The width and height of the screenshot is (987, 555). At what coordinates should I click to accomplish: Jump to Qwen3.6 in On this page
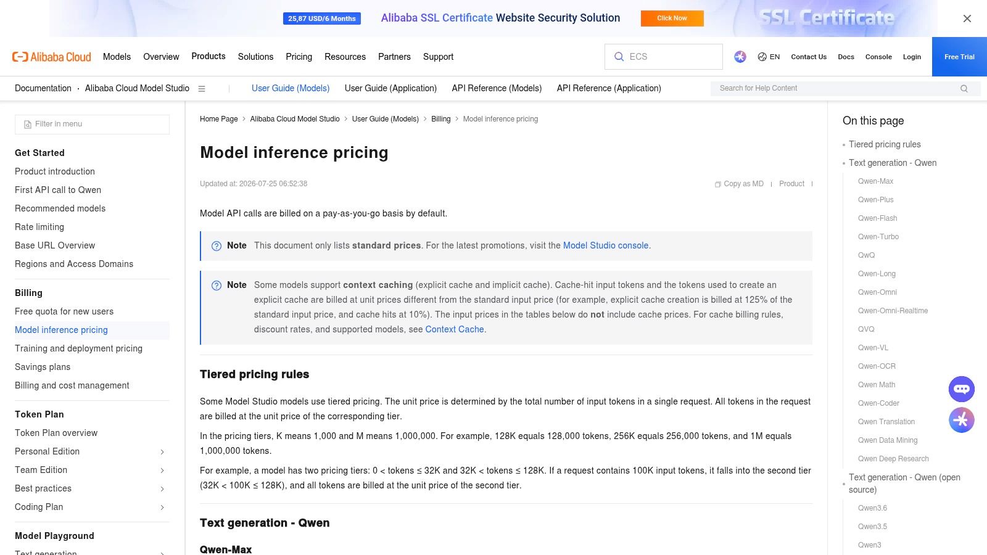coord(872,508)
